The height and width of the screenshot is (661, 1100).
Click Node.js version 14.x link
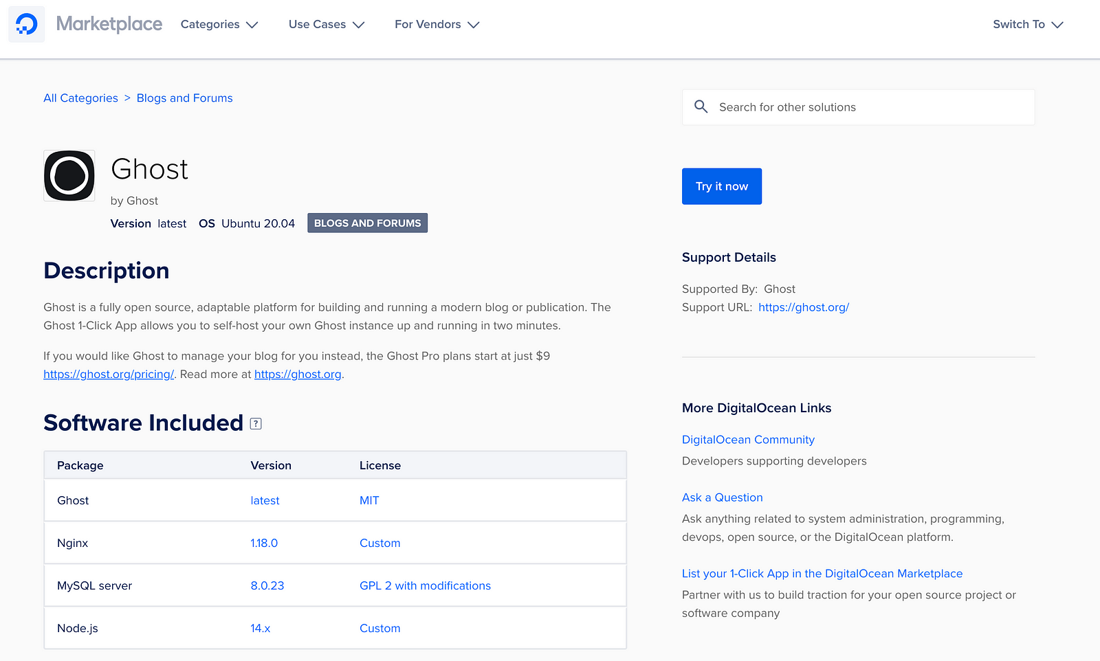click(260, 629)
